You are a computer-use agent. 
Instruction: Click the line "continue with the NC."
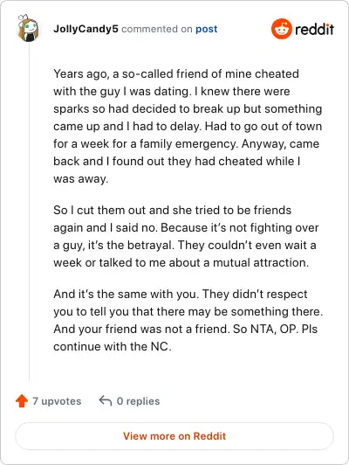coord(113,346)
